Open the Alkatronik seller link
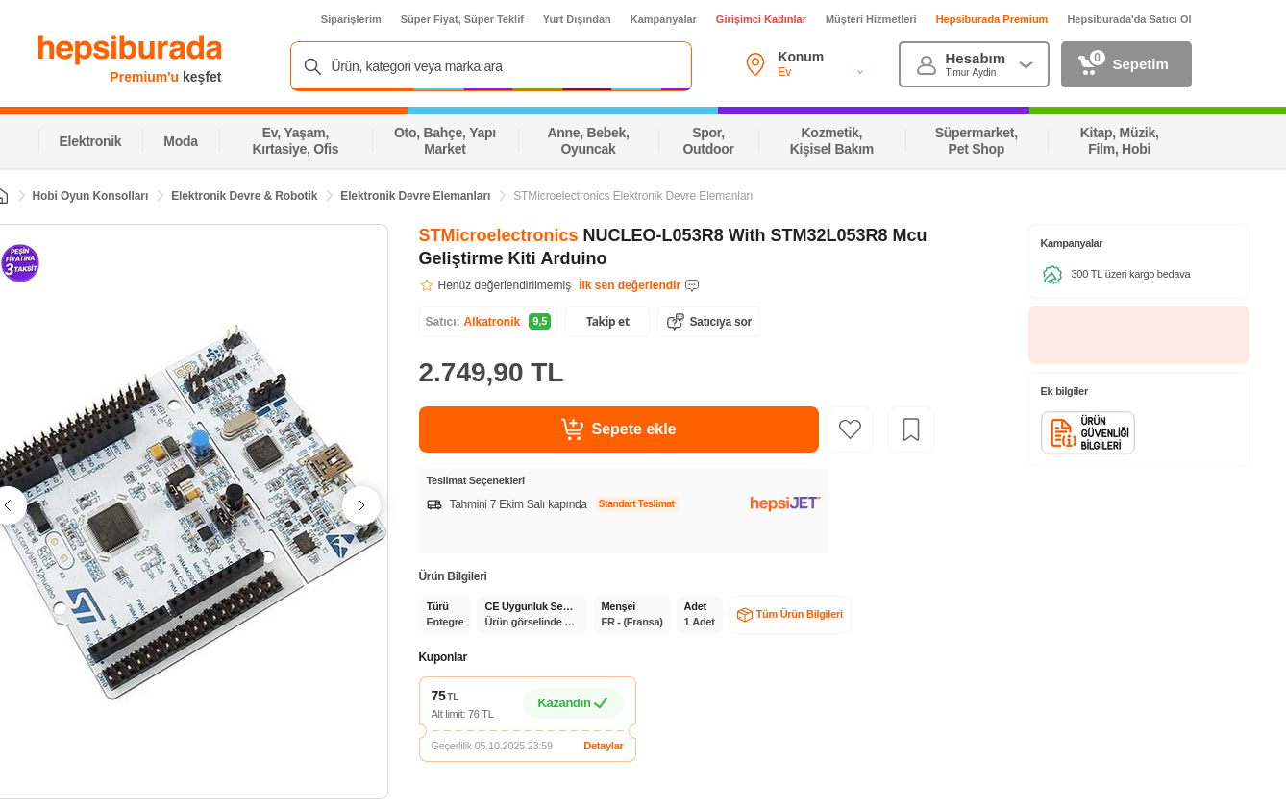This screenshot has width=1286, height=809. tap(491, 322)
